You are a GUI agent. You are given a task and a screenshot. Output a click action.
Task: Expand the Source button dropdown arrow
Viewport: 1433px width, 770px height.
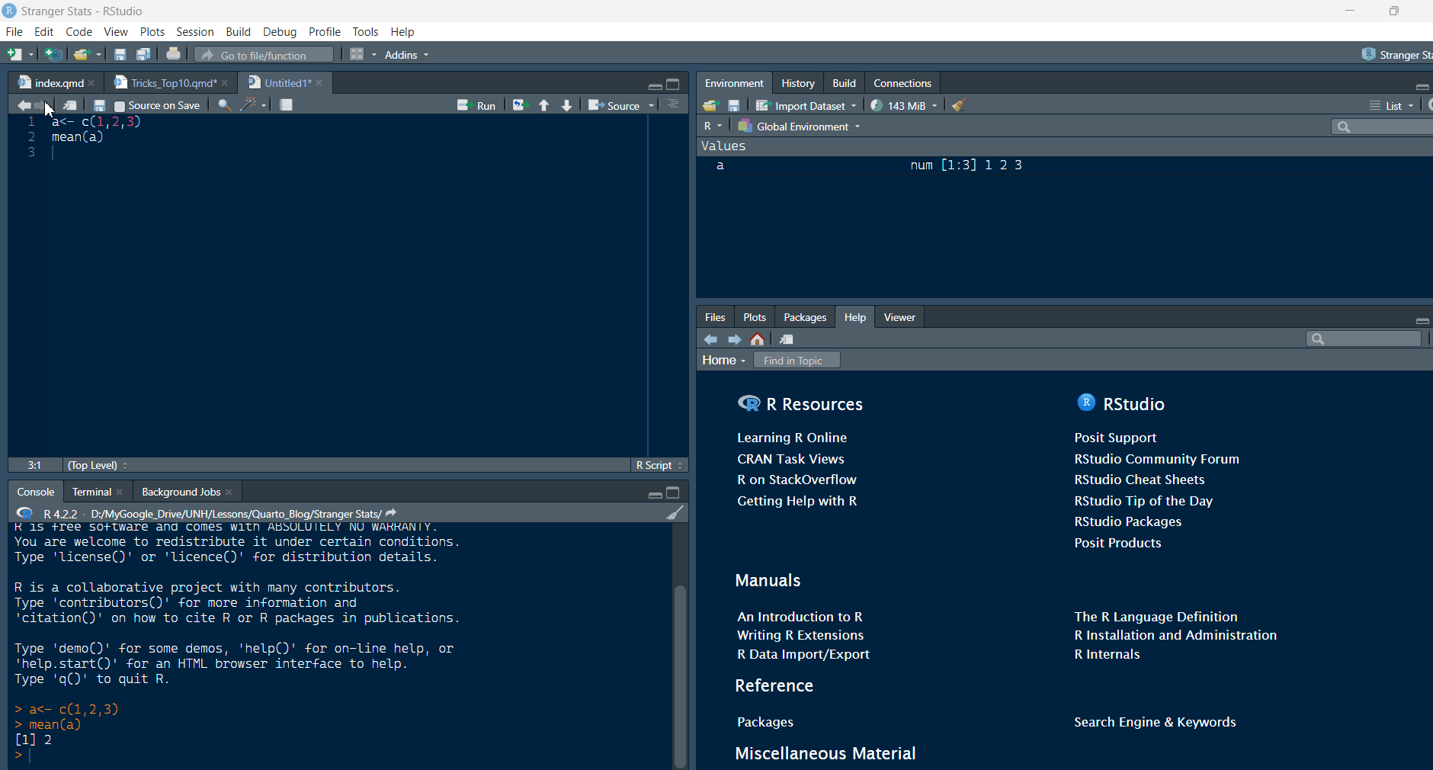coord(652,106)
